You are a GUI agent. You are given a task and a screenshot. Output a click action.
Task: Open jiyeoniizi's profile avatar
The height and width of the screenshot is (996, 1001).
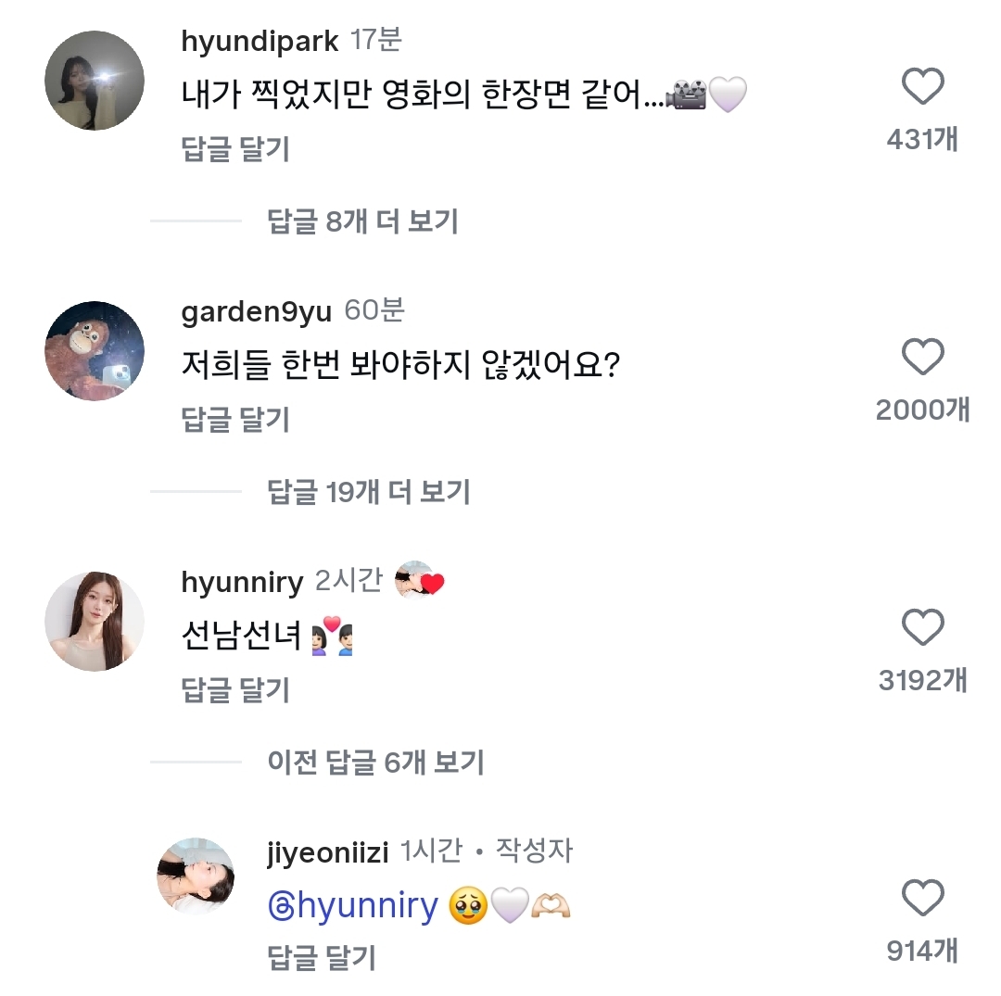[195, 875]
